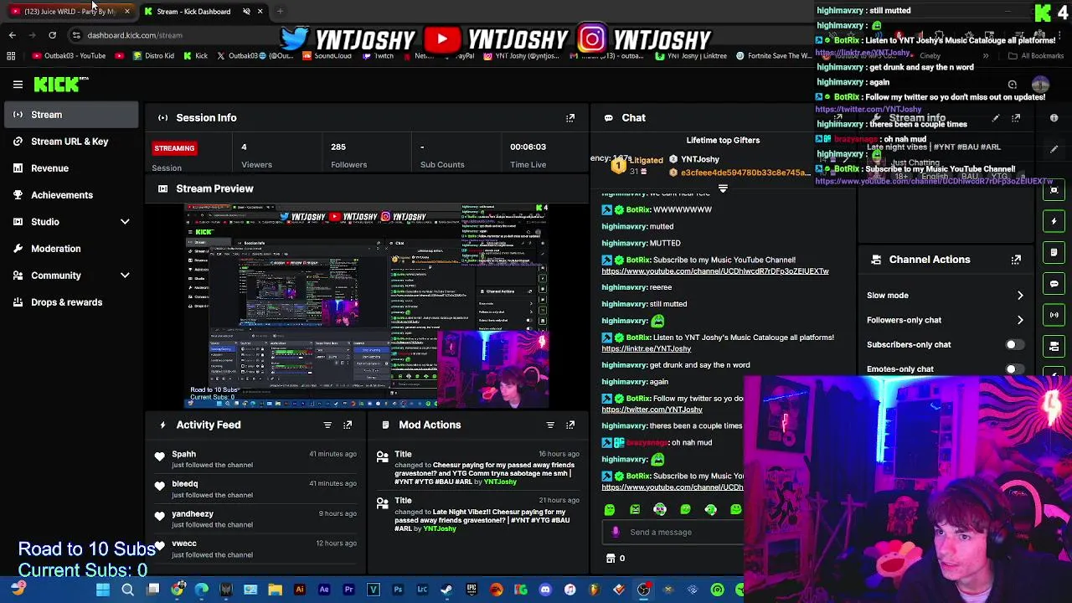Open Stream in the sidebar
This screenshot has width=1072, height=603.
pos(70,115)
